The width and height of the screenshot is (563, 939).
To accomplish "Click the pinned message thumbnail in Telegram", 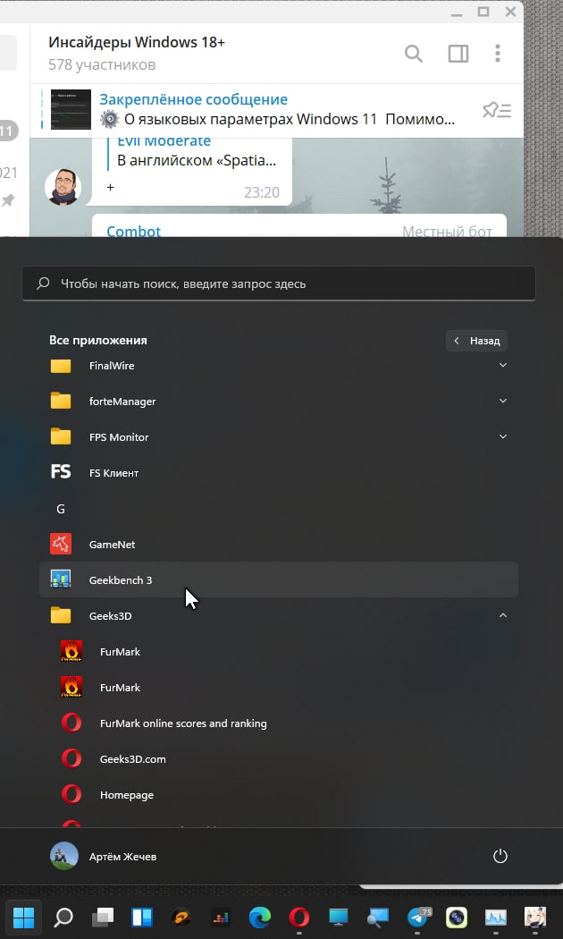I will tap(71, 110).
